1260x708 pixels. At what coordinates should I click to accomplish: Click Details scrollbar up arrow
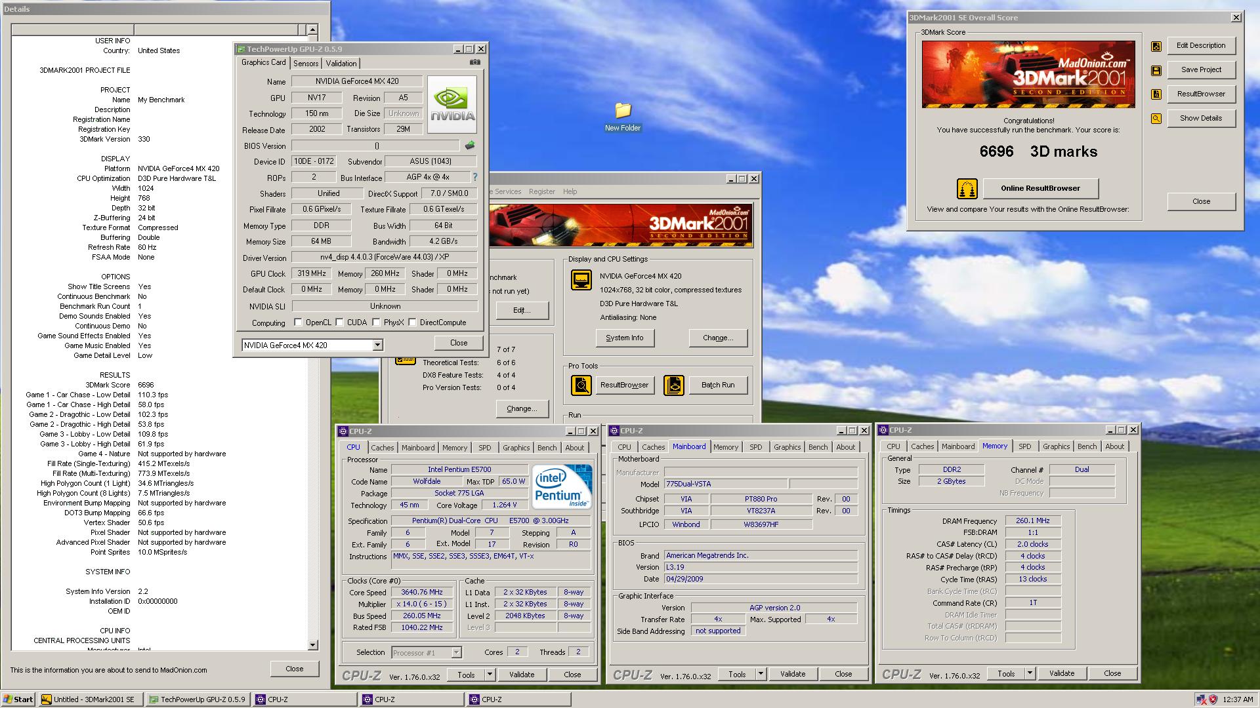tap(312, 29)
